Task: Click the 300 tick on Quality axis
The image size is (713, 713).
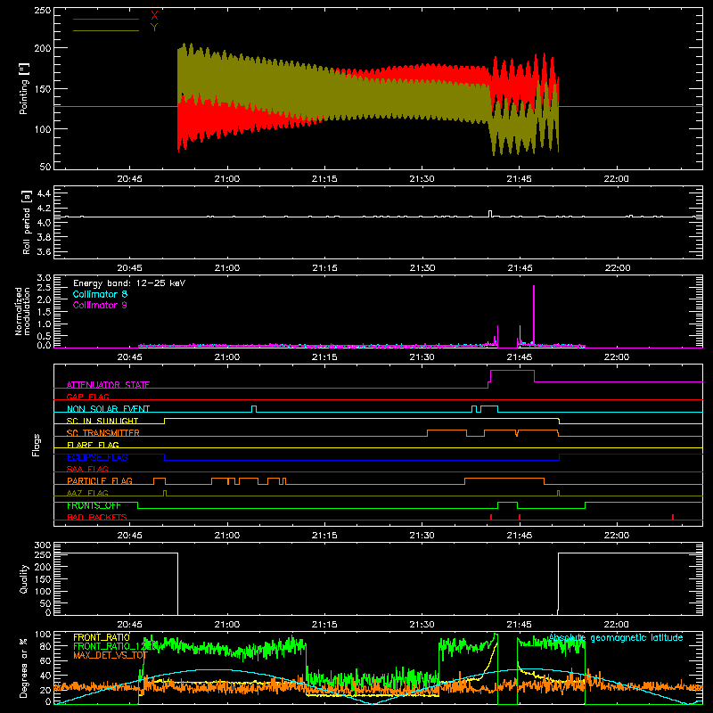Action: pyautogui.click(x=43, y=545)
